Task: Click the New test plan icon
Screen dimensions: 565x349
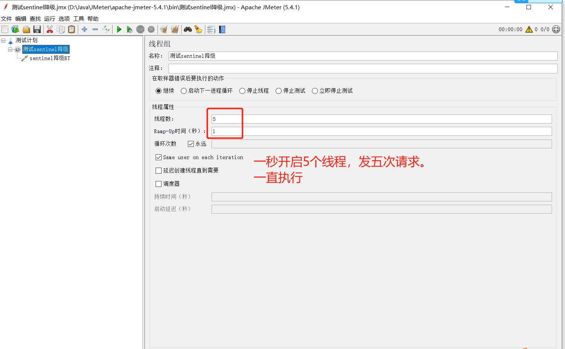Action: pos(5,29)
